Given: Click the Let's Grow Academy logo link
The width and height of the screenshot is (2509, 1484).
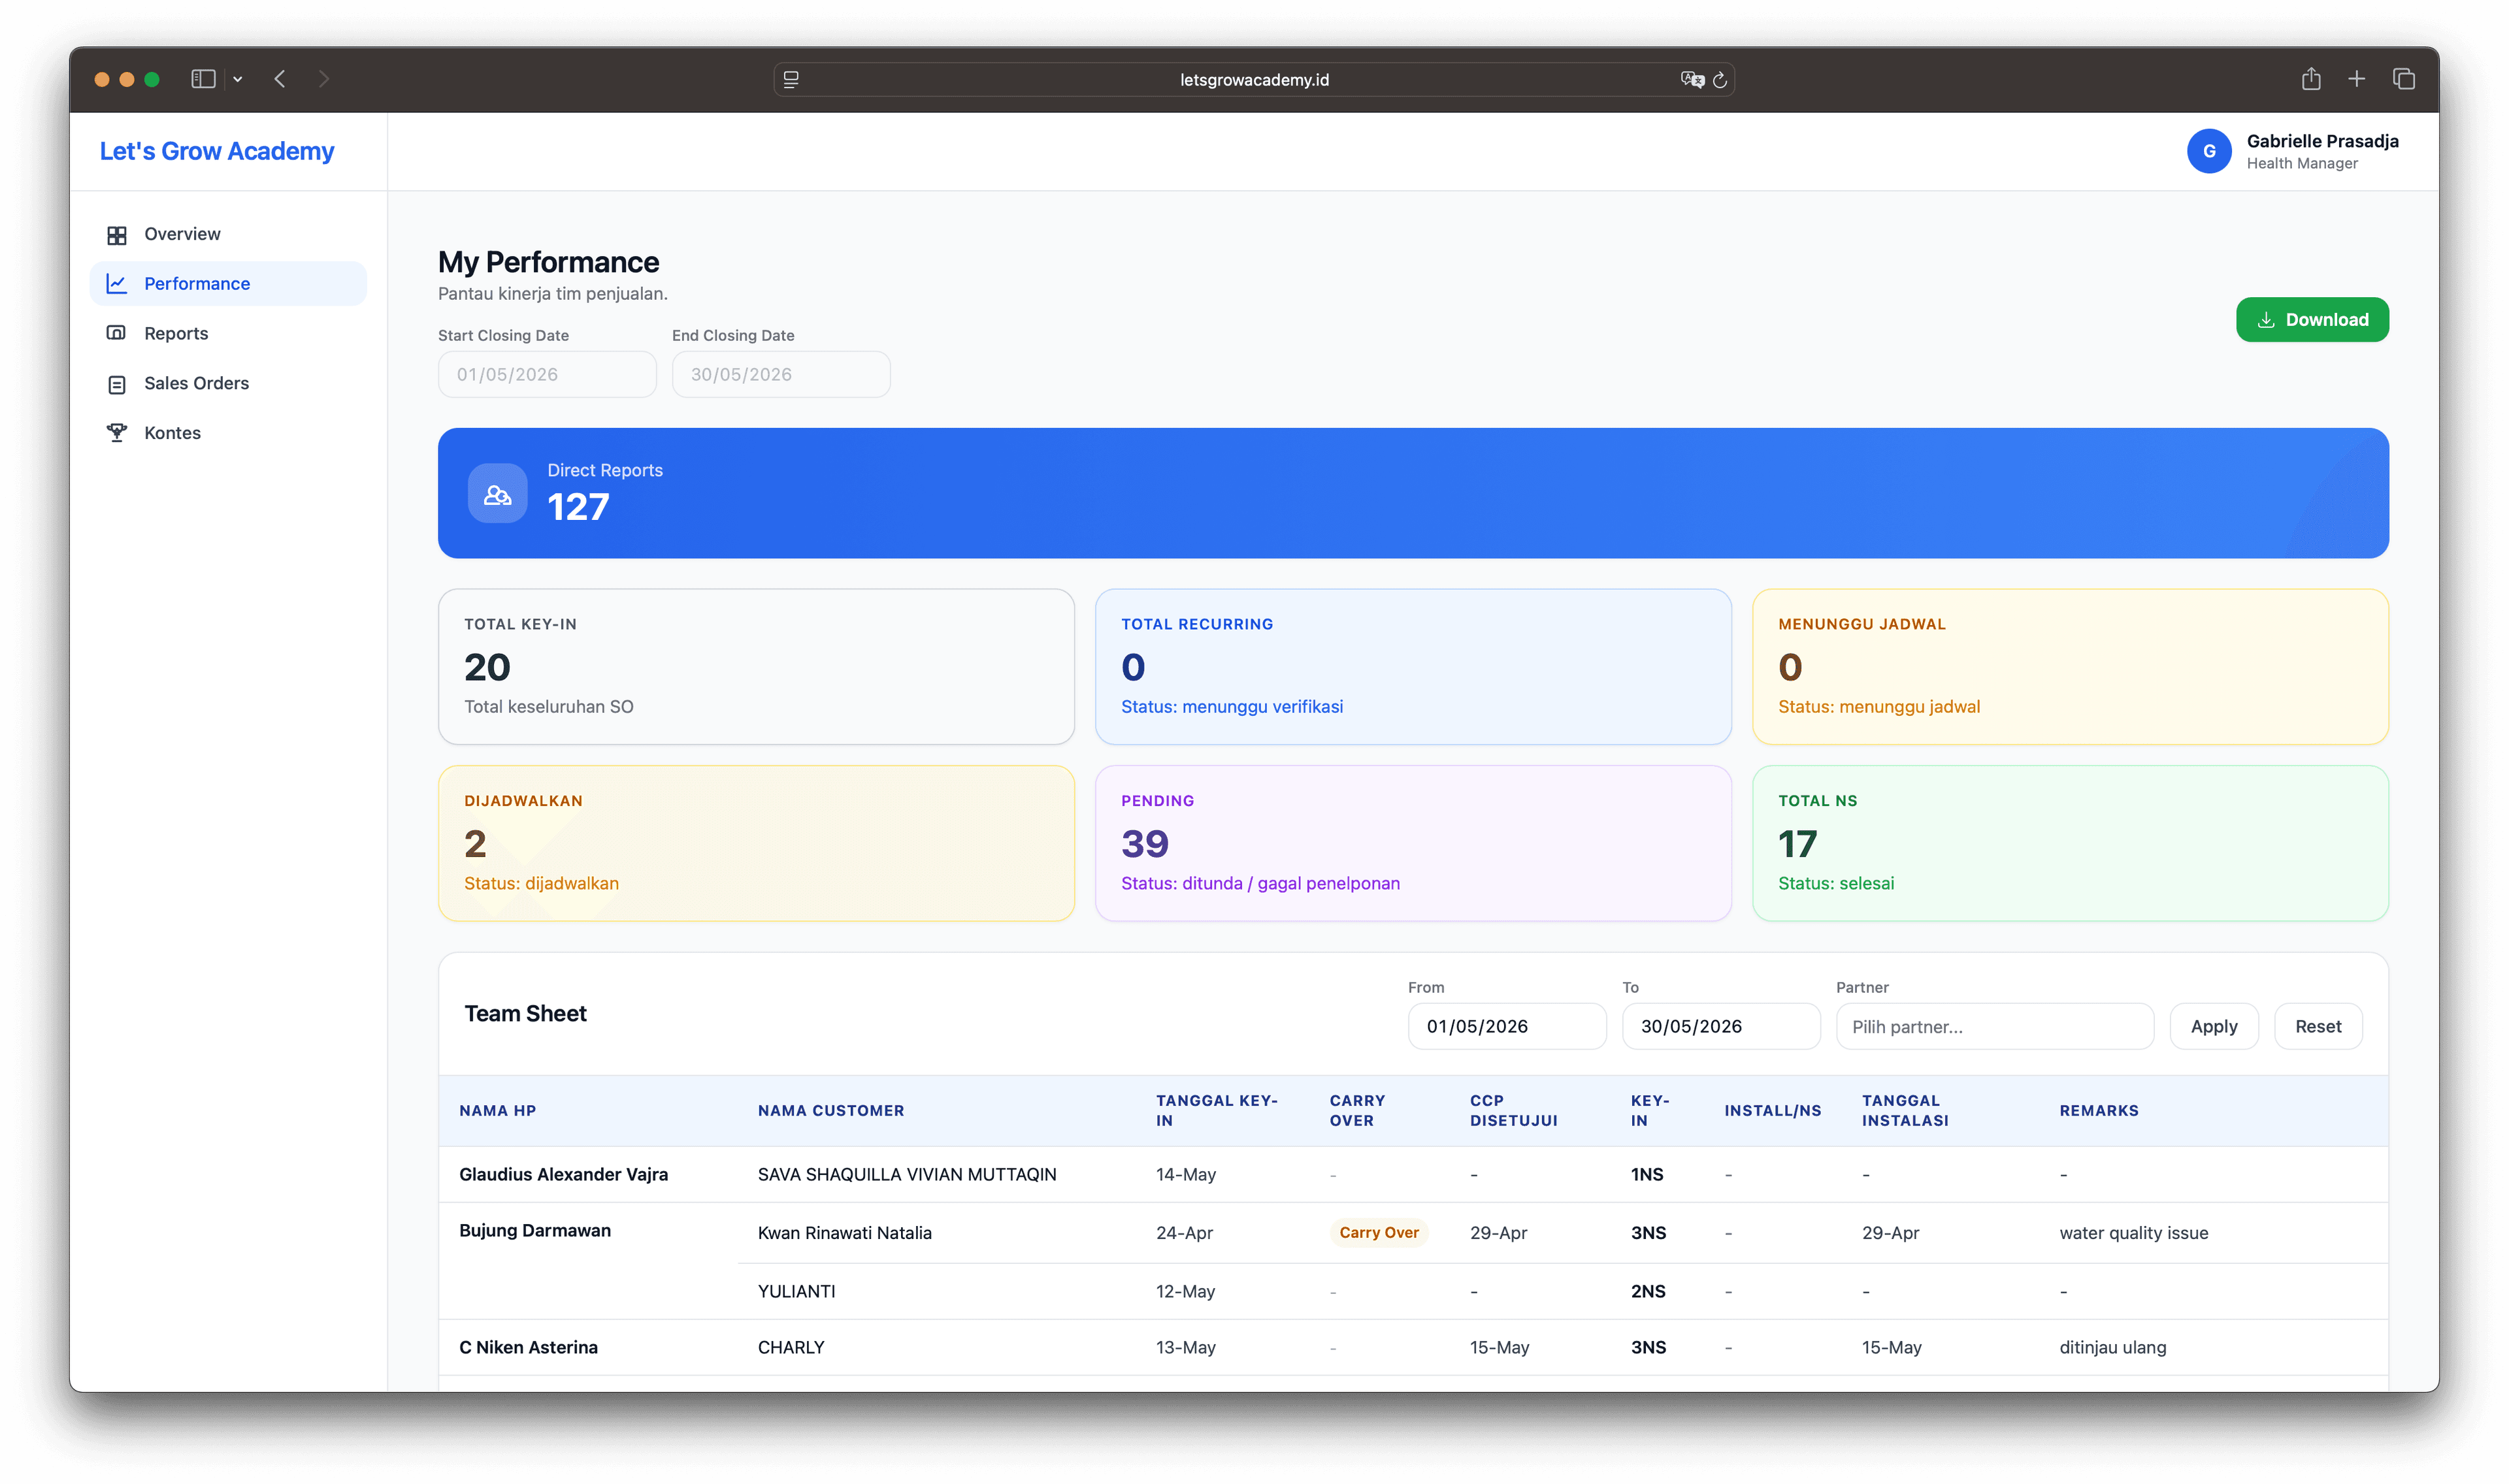Looking at the screenshot, I should tap(217, 151).
